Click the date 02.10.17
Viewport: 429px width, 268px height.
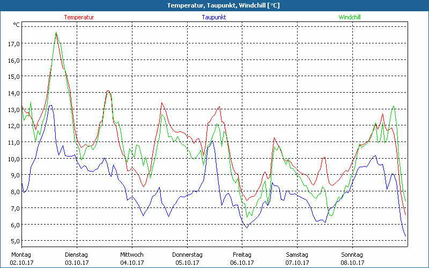21,263
